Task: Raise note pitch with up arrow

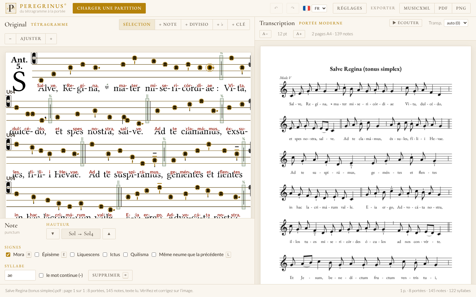Action: pos(109,234)
